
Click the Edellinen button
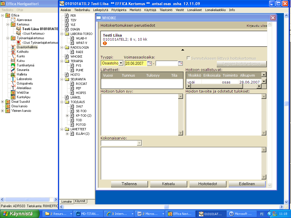tap(247, 184)
